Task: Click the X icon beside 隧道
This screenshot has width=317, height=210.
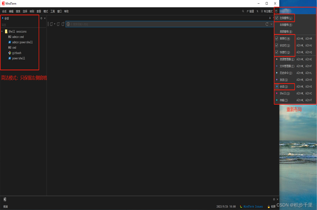Action: pyautogui.click(x=257, y=11)
